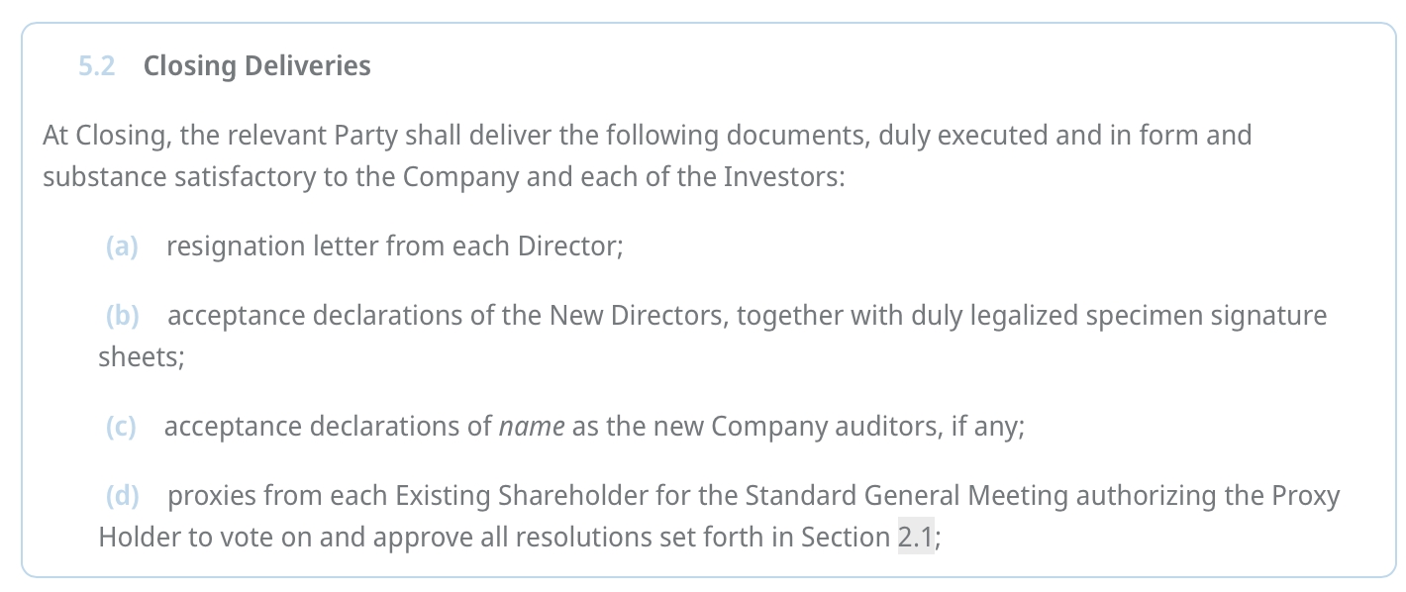Click the section number 5.2
Image resolution: width=1406 pixels, height=592 pixels.
coord(96,66)
